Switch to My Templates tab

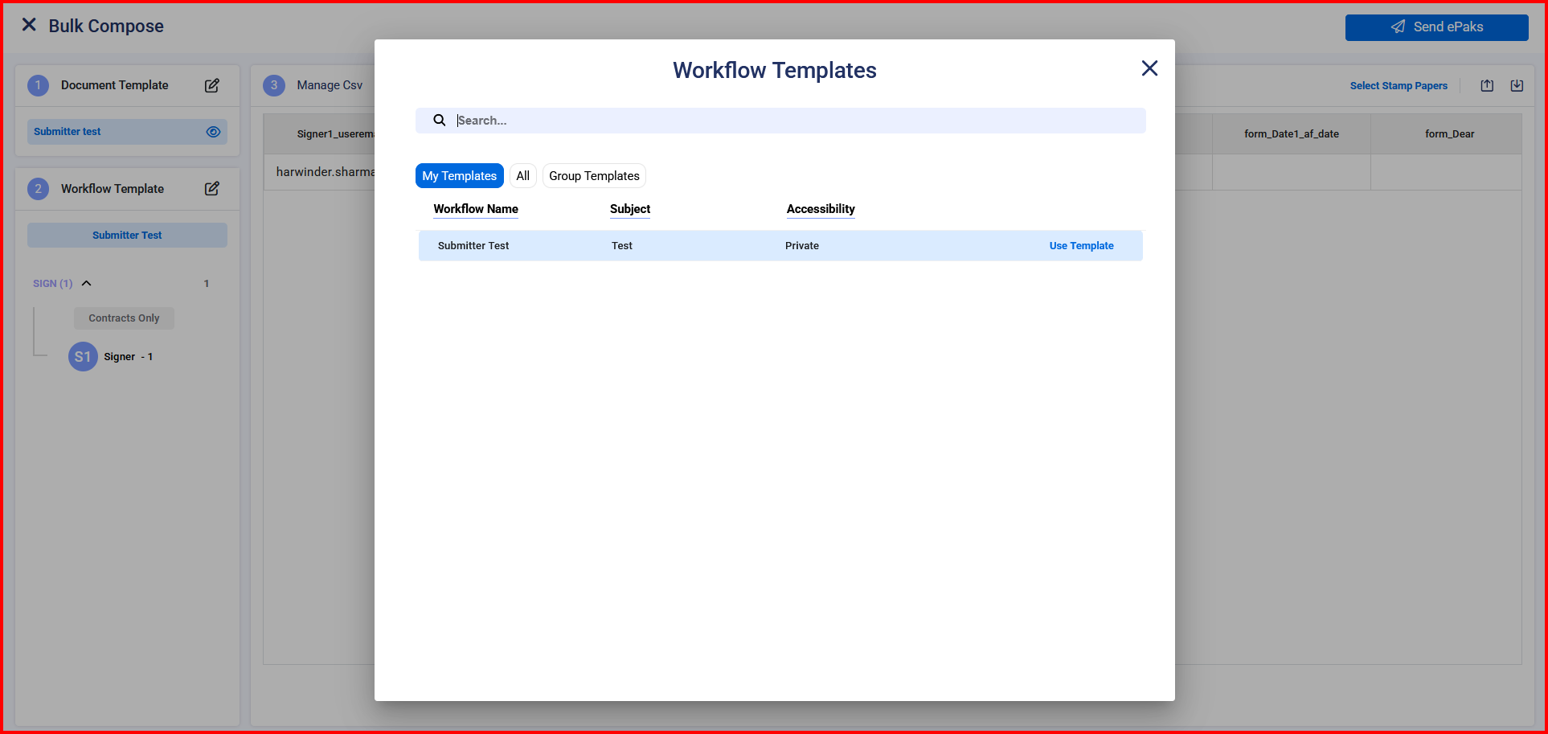point(459,176)
